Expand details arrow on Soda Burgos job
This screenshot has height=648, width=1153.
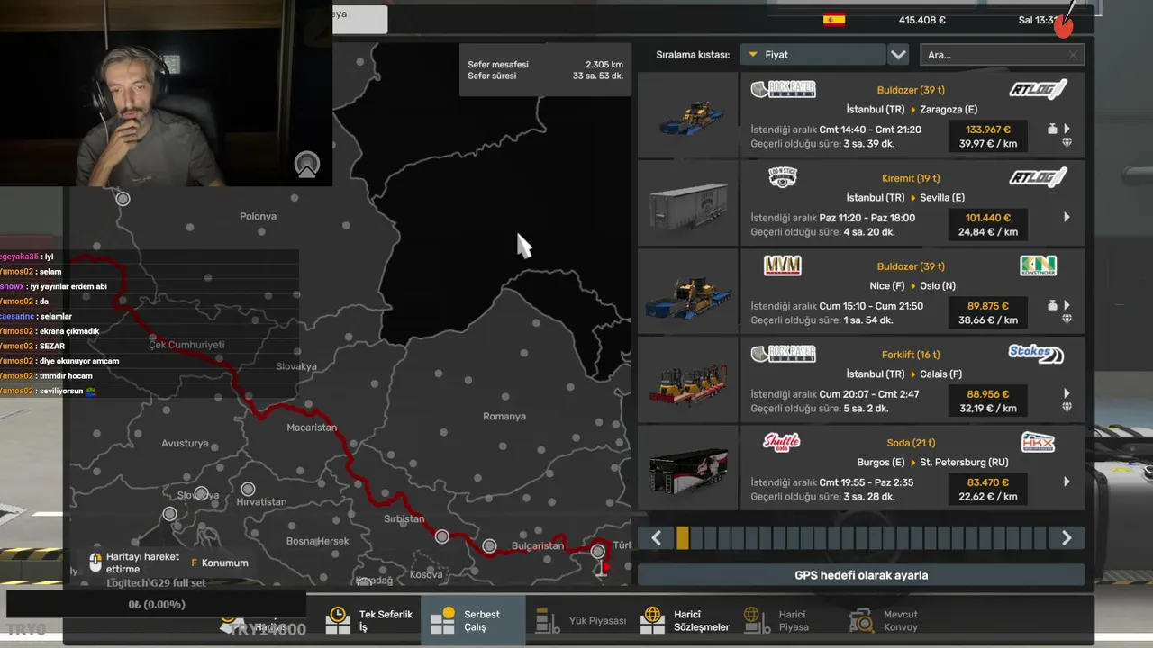[1067, 481]
